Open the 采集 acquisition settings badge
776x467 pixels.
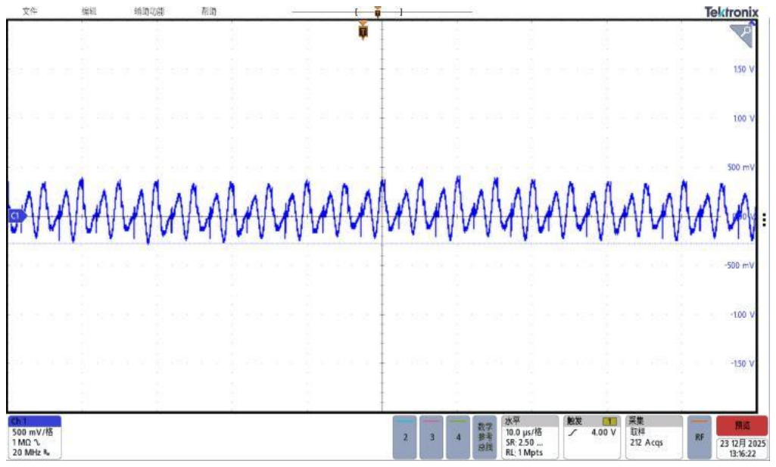click(654, 437)
